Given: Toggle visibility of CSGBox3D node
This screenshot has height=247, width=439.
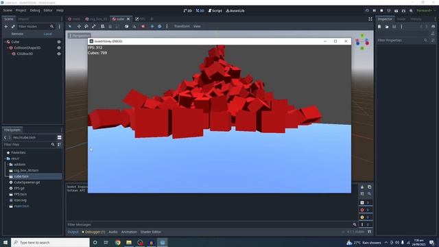Looking at the screenshot, I should [x=59, y=54].
